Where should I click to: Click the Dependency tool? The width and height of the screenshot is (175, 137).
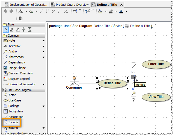(x=17, y=62)
